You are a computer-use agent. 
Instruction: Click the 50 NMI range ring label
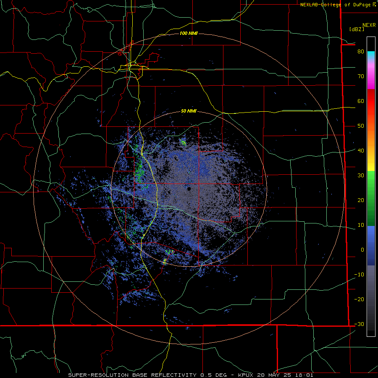pyautogui.click(x=189, y=111)
